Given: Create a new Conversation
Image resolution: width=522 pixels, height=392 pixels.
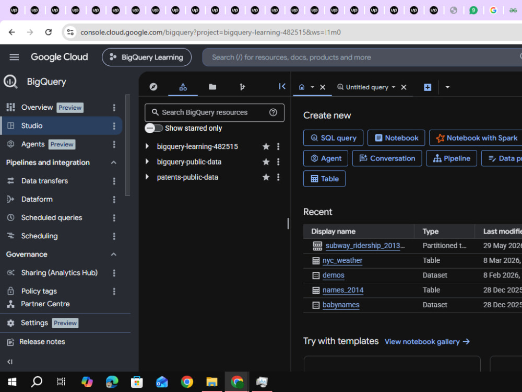Looking at the screenshot, I should pos(387,158).
